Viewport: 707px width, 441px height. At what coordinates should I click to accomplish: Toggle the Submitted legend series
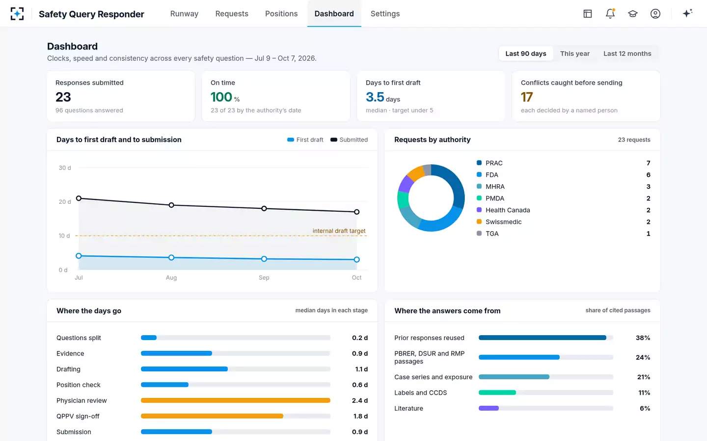coord(349,140)
